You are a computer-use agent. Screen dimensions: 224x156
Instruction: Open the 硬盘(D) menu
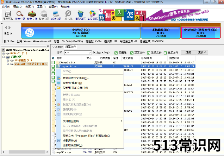[18, 7]
